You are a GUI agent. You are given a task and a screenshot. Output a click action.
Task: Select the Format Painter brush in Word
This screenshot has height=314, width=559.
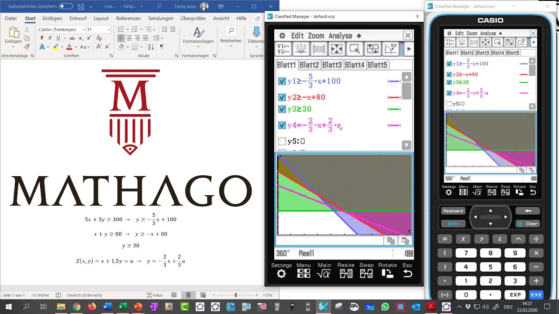(x=27, y=47)
